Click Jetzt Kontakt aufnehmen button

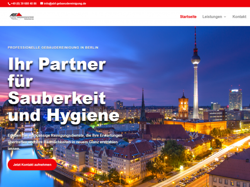click(32, 164)
